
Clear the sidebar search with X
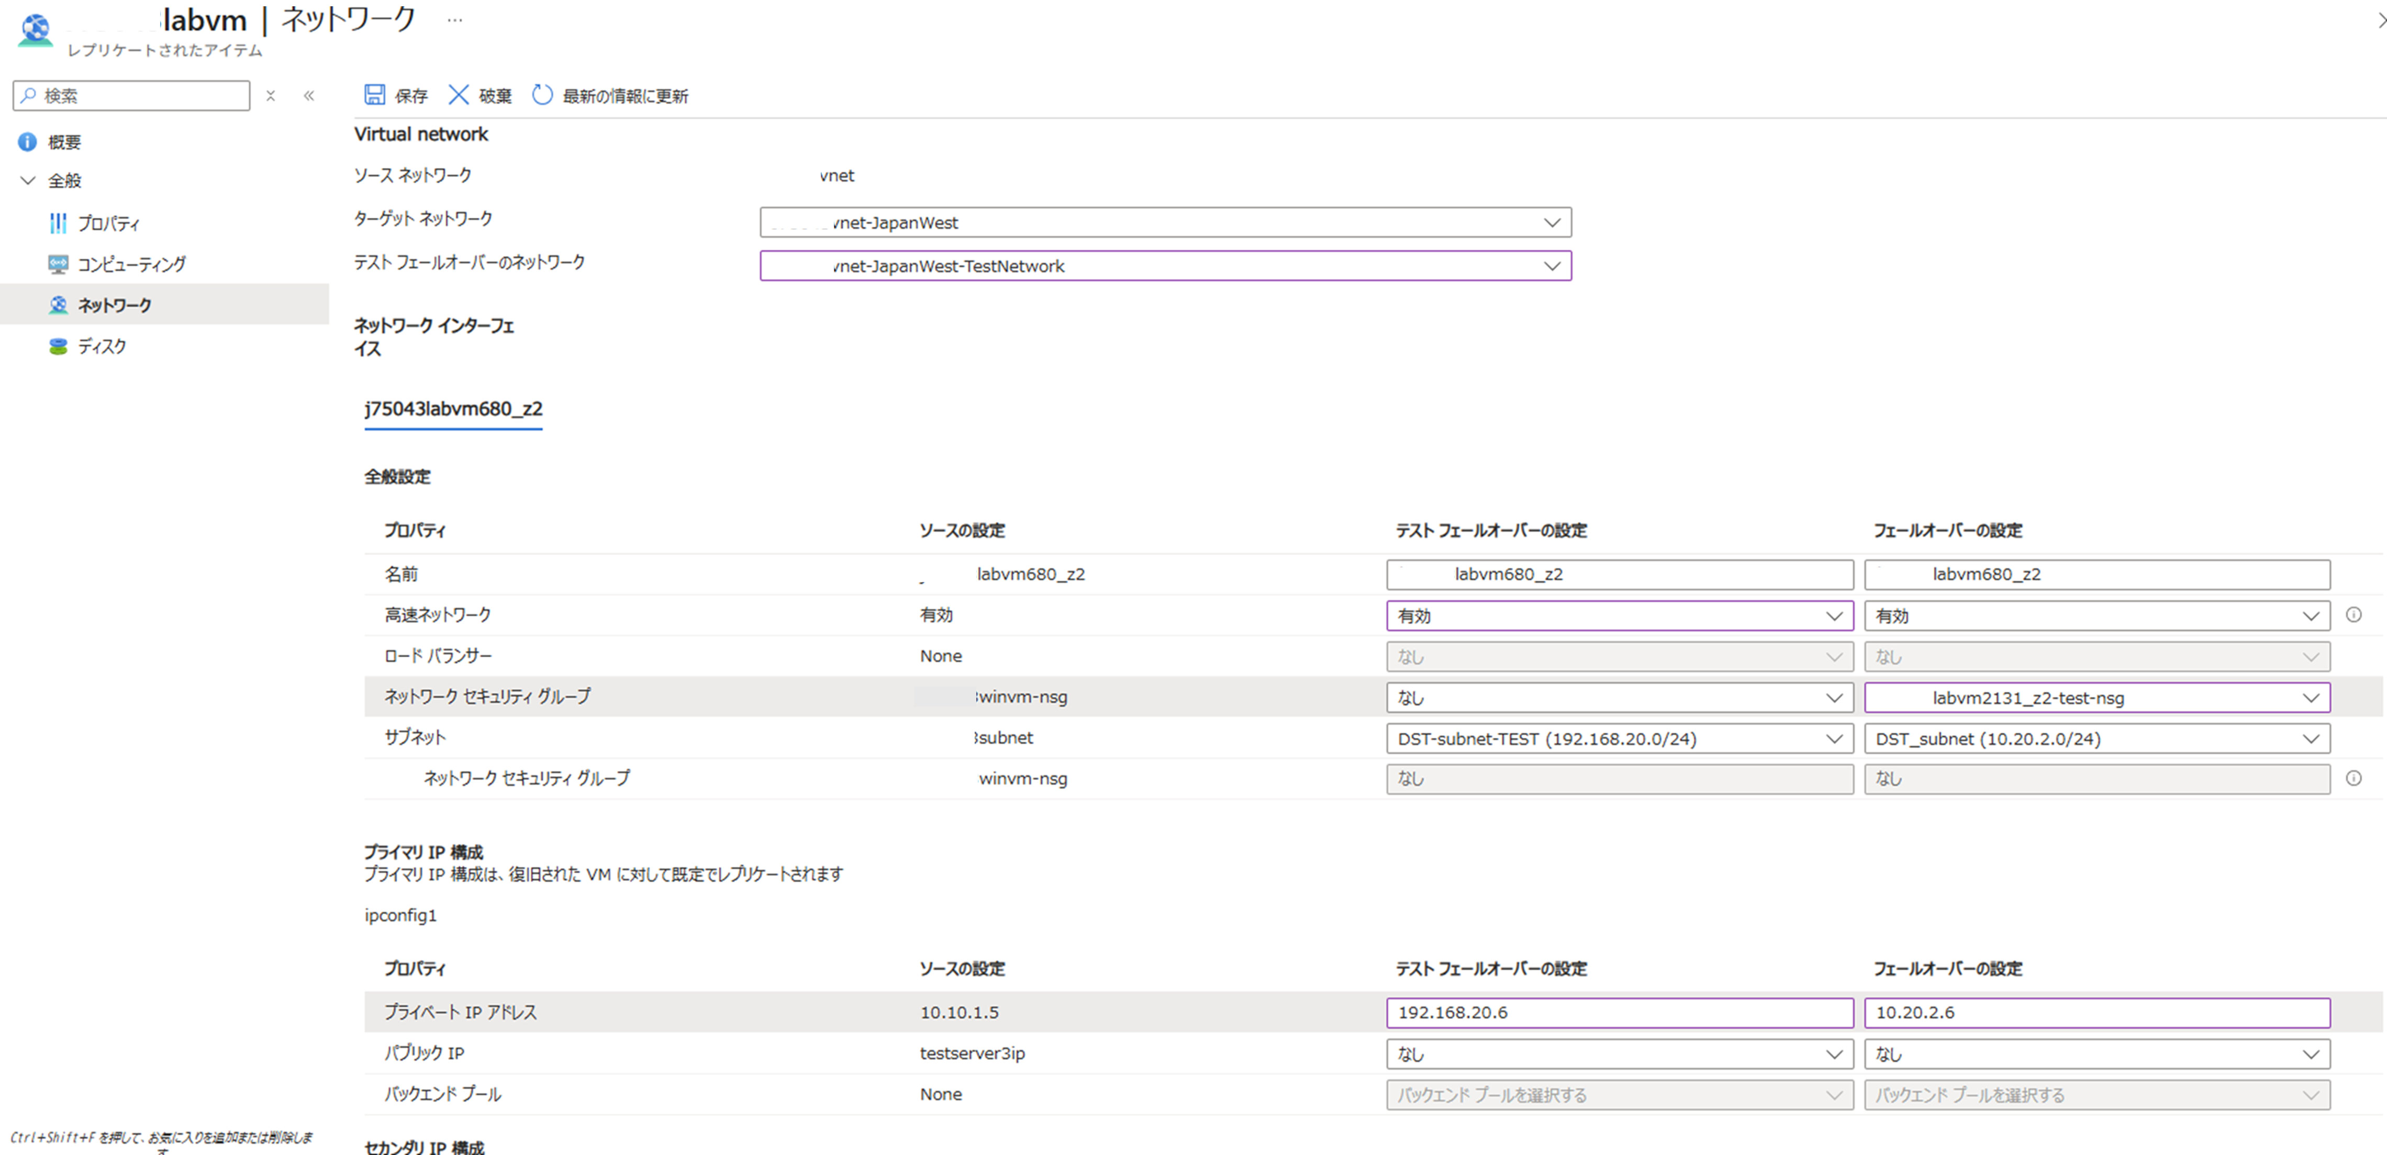click(x=271, y=95)
